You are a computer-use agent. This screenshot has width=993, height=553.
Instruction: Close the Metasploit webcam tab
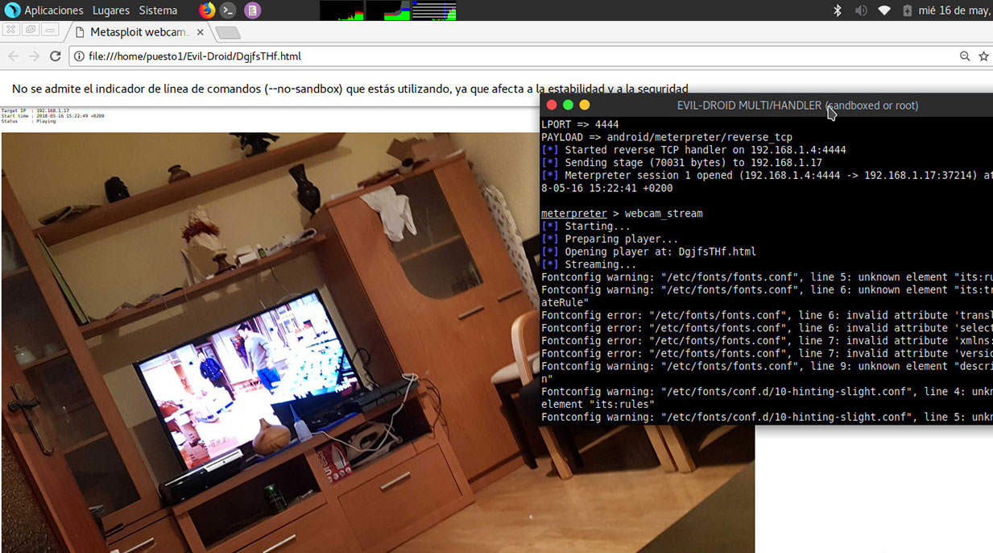(x=200, y=32)
